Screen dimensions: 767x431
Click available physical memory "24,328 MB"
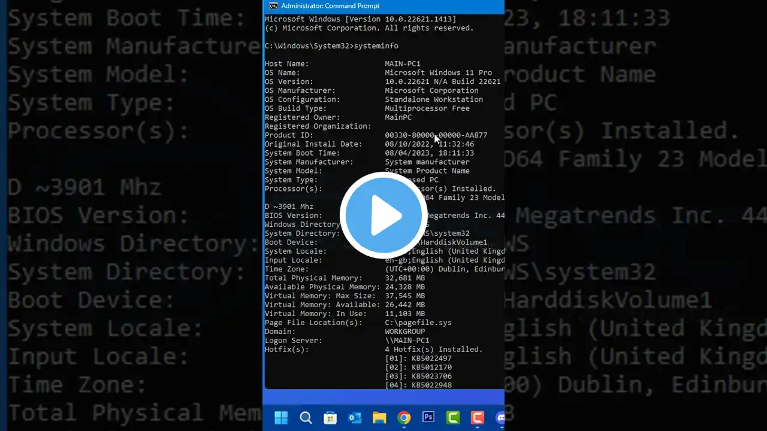pyautogui.click(x=405, y=287)
